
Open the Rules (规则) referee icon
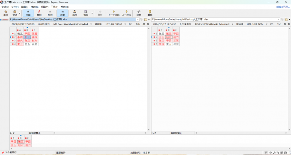coord(74,13)
